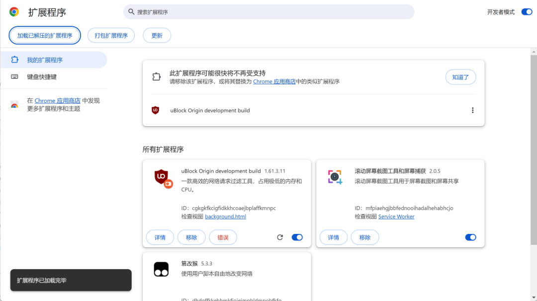Open 键盘快捷键 page
The height and width of the screenshot is (301, 537).
point(54,76)
